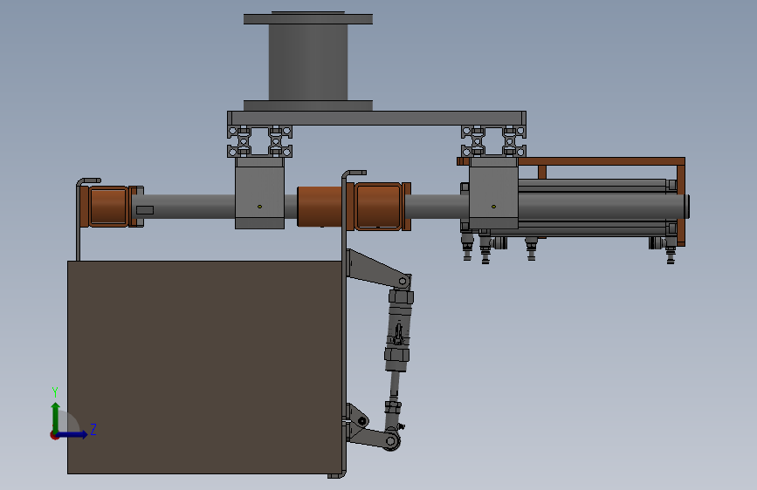Image resolution: width=757 pixels, height=490 pixels.
Task: Select the long horizontal mounting plate under spool
Action: [x=376, y=119]
